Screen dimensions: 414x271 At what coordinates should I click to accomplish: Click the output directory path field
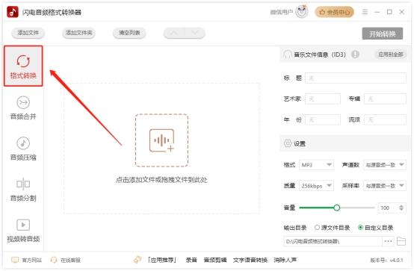click(x=333, y=241)
